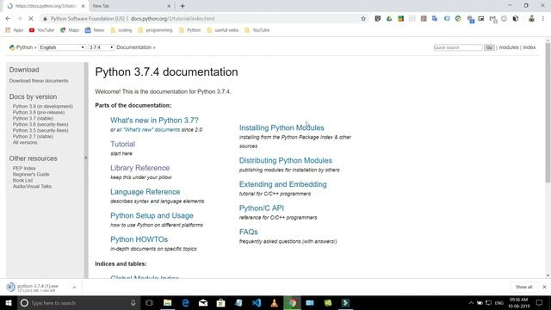Click the Quick search field
The height and width of the screenshot is (310, 551).
pos(457,47)
